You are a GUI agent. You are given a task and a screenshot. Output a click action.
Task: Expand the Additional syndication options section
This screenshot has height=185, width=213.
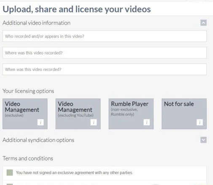click(203, 140)
